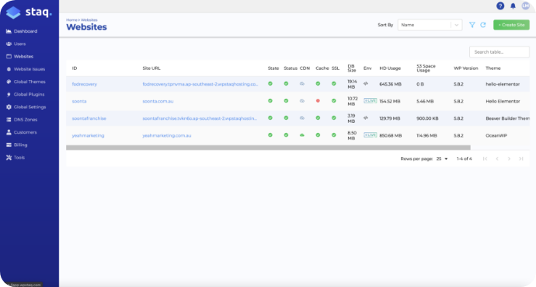This screenshot has width=536, height=287.
Task: Click the red Cache status for soonta
Action: pos(318,101)
